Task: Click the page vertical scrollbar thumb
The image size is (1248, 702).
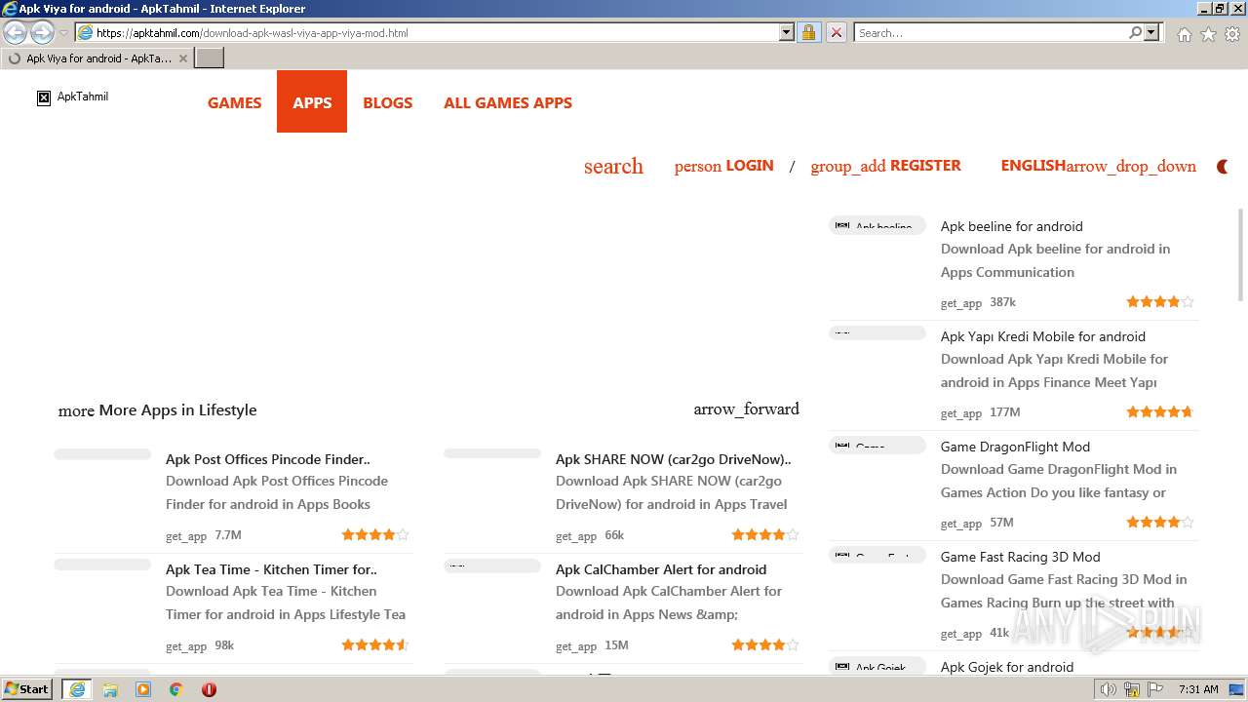Action: pyautogui.click(x=1240, y=255)
